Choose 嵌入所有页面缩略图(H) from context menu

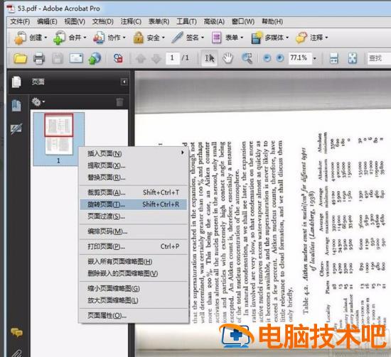click(x=134, y=261)
